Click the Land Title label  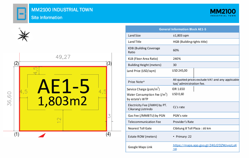click(135, 42)
